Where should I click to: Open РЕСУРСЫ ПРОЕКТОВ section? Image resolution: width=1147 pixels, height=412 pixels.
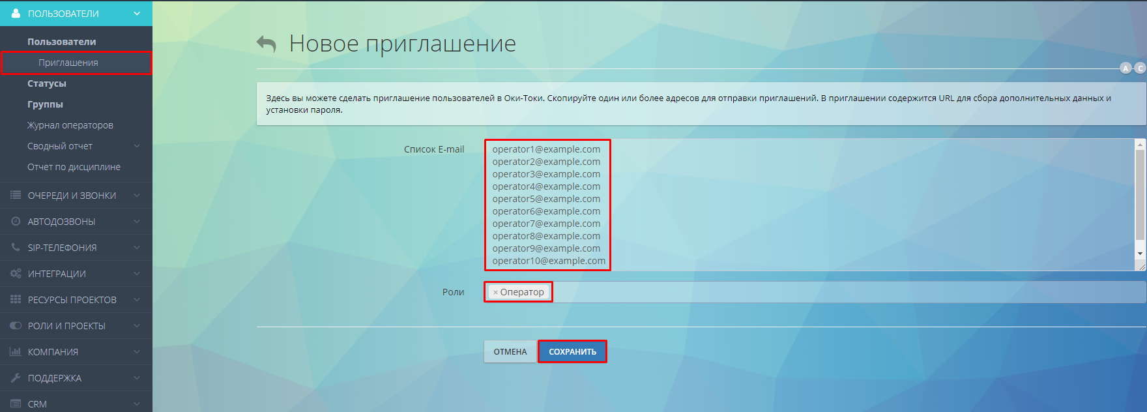coord(76,300)
